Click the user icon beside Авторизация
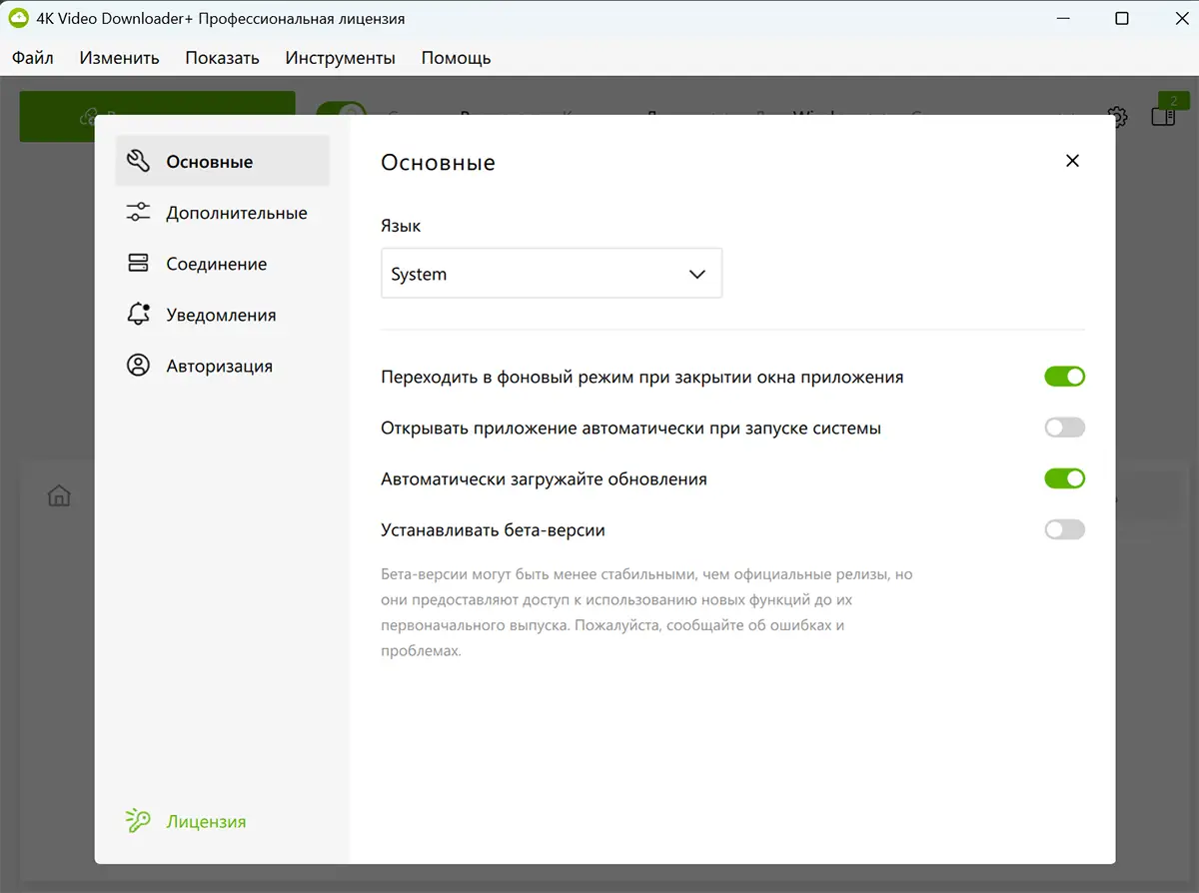Viewport: 1199px width, 893px height. click(x=138, y=366)
